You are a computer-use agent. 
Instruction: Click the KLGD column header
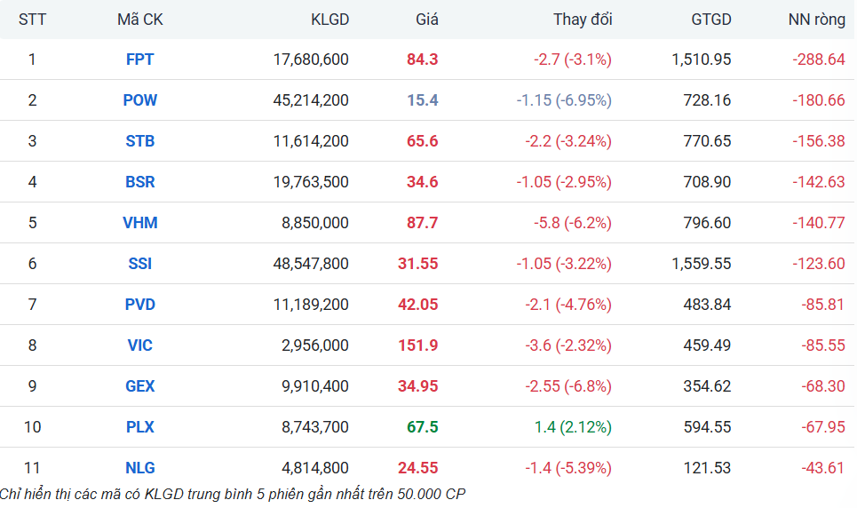329,20
